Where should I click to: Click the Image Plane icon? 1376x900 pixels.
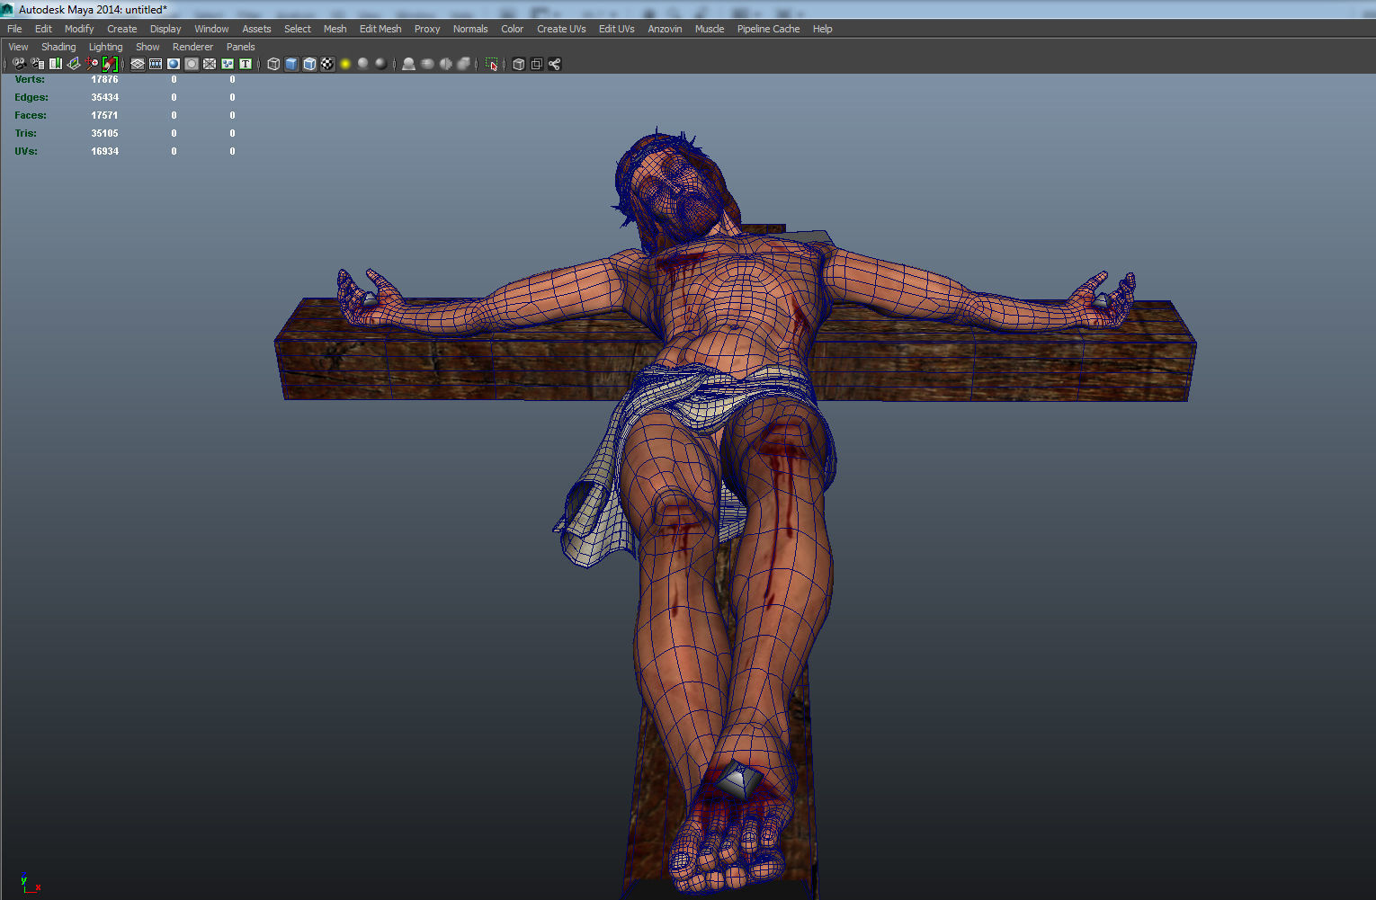[74, 64]
